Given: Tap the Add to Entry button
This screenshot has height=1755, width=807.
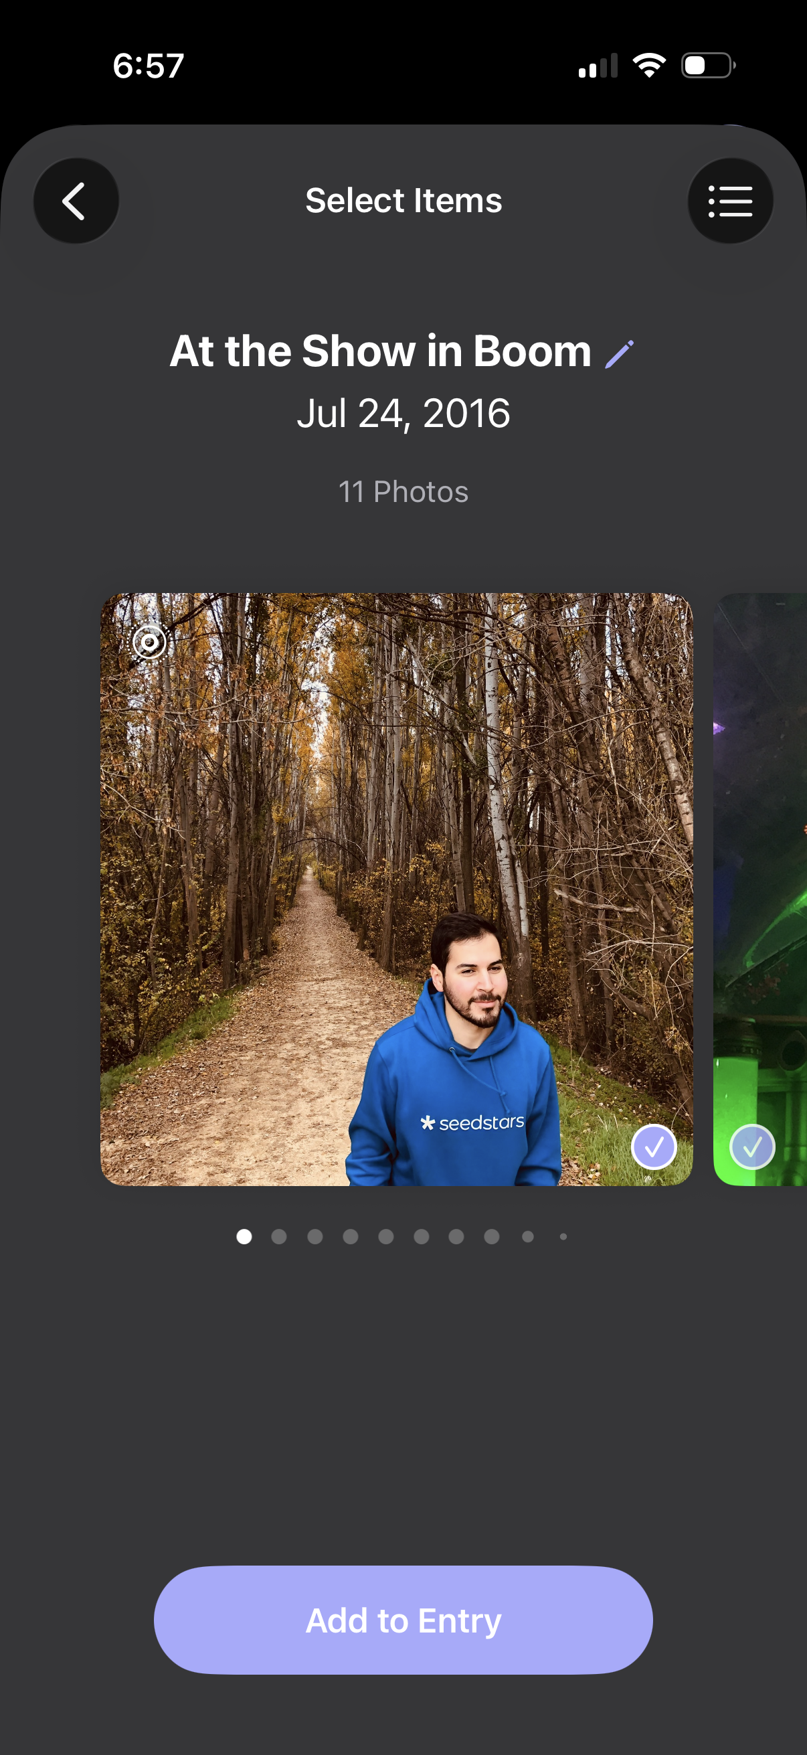Looking at the screenshot, I should (x=403, y=1619).
